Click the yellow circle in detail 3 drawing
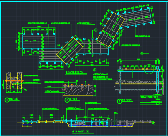Screen dimensions: 168x136 tap(14, 81)
